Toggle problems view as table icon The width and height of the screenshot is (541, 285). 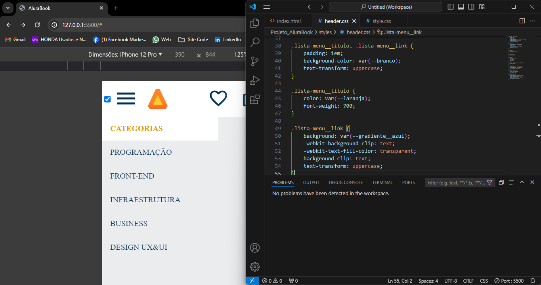(x=512, y=182)
